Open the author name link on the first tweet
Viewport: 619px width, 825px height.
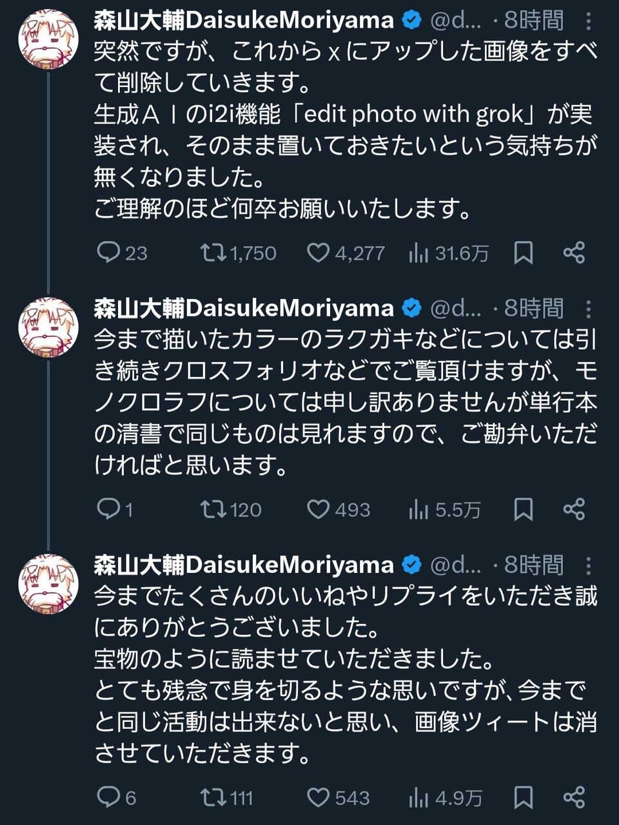tap(244, 21)
